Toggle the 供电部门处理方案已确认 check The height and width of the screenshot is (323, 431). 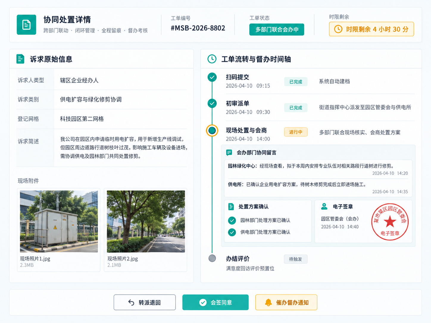(232, 232)
